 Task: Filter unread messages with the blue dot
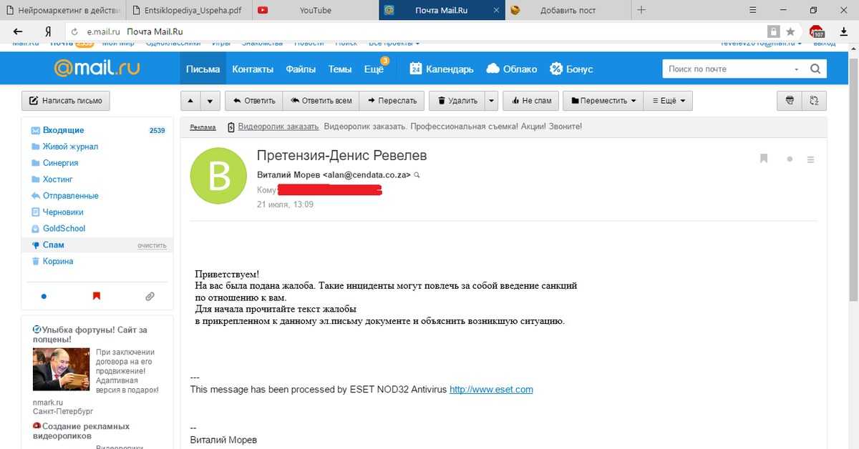[x=44, y=295]
